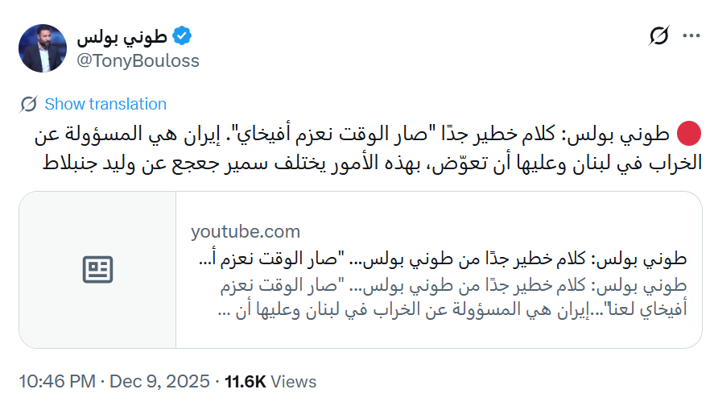Click the Show translation link

pos(105,104)
